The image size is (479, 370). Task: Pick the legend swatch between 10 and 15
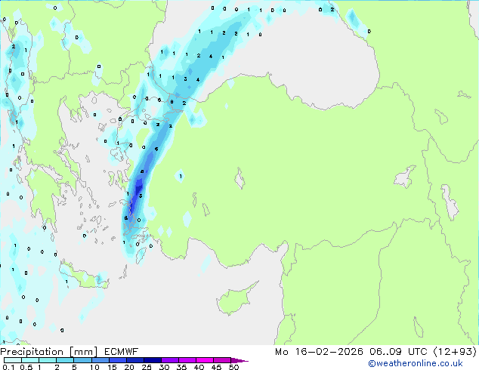click(x=100, y=360)
